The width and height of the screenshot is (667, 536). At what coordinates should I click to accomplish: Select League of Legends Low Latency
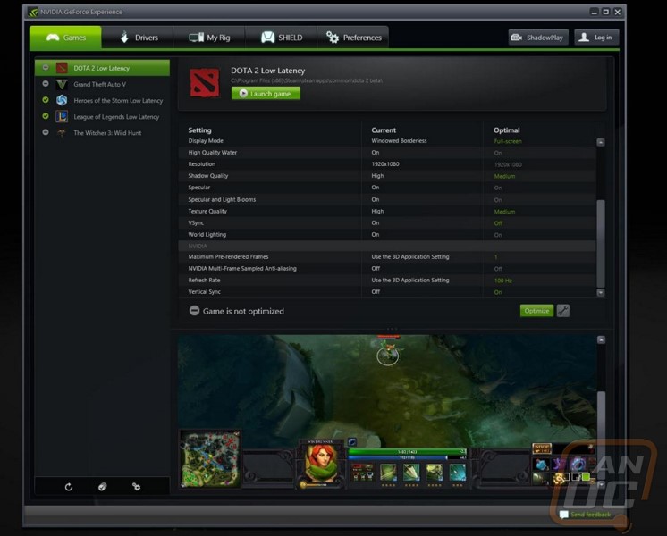[x=102, y=116]
